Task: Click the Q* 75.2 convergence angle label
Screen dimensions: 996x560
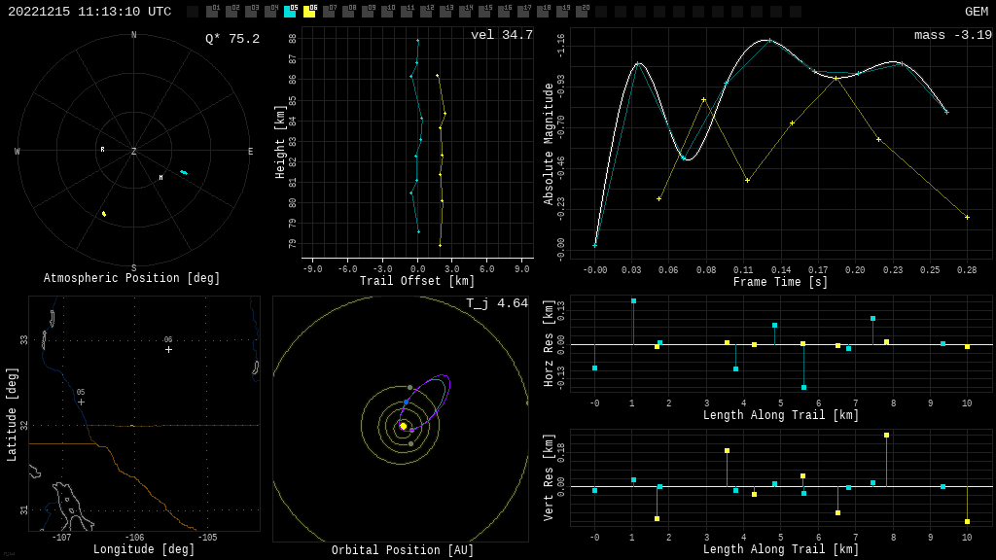Action: [232, 39]
